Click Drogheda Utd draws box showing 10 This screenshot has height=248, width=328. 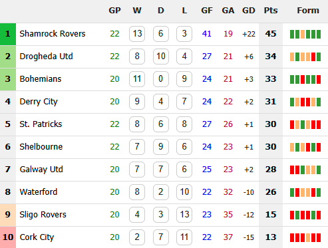pos(161,57)
